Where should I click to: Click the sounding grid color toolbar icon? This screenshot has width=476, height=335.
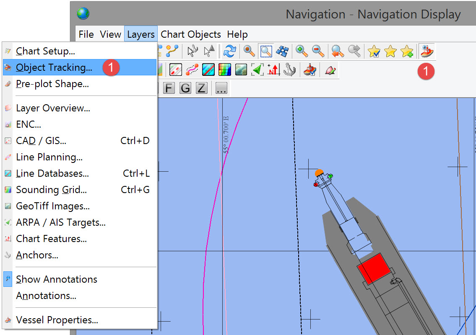pyautogui.click(x=225, y=70)
